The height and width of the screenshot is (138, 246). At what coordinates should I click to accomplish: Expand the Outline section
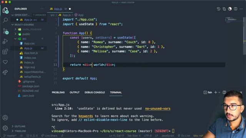[20, 126]
